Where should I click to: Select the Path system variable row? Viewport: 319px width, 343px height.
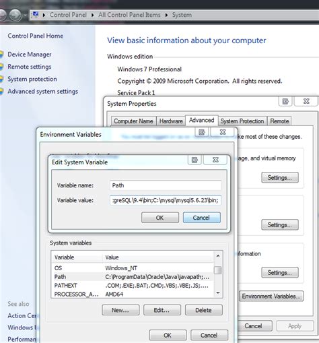coord(133,277)
